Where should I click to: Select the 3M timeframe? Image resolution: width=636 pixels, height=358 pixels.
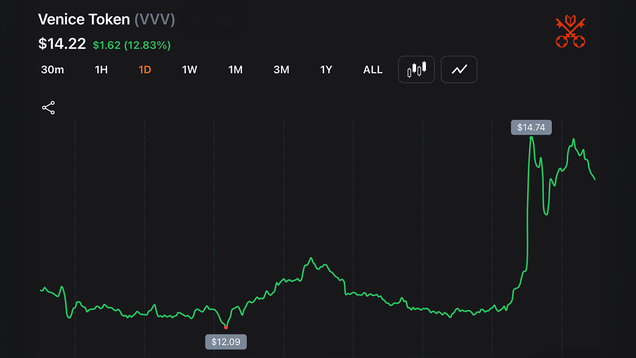(281, 70)
